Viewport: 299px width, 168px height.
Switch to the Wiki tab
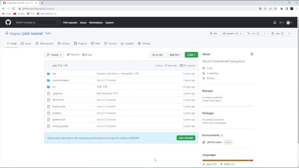[x=95, y=43]
